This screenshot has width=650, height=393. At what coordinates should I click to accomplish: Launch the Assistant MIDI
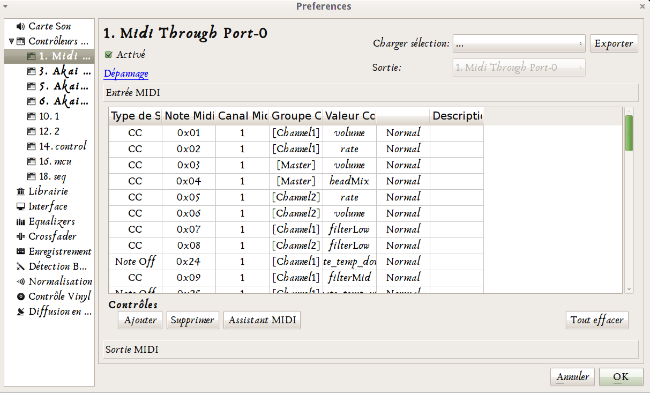coord(262,320)
